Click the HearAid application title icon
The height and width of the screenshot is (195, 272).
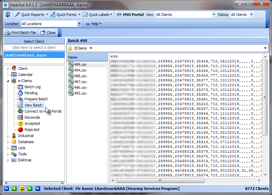tap(6, 5)
